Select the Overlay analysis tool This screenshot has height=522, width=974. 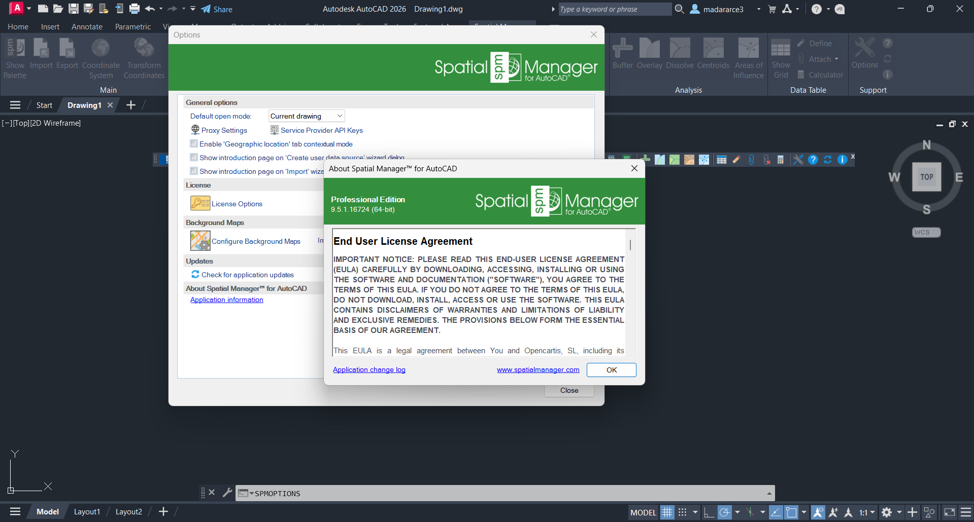pos(650,54)
